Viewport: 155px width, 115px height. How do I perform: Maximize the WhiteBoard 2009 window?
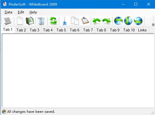pos(136,4)
